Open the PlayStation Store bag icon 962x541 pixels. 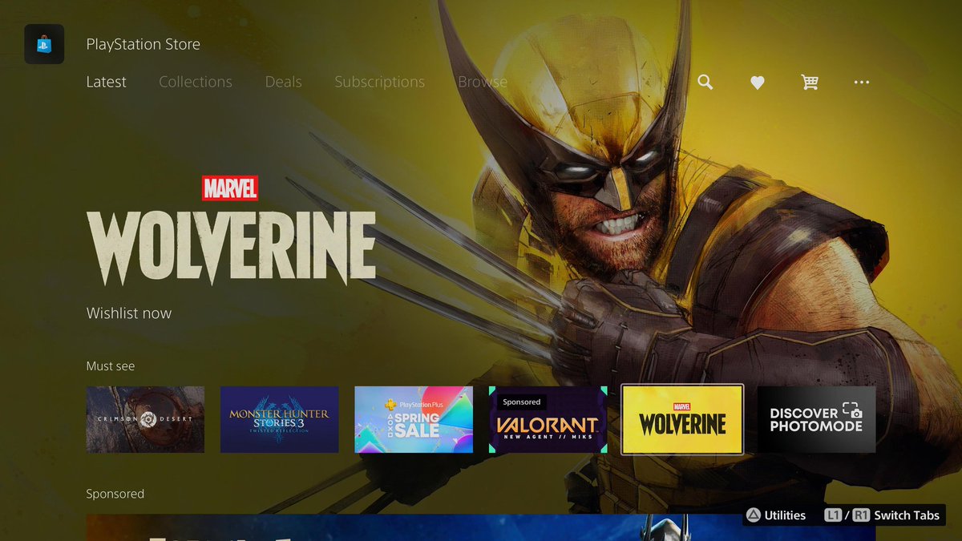click(x=44, y=44)
